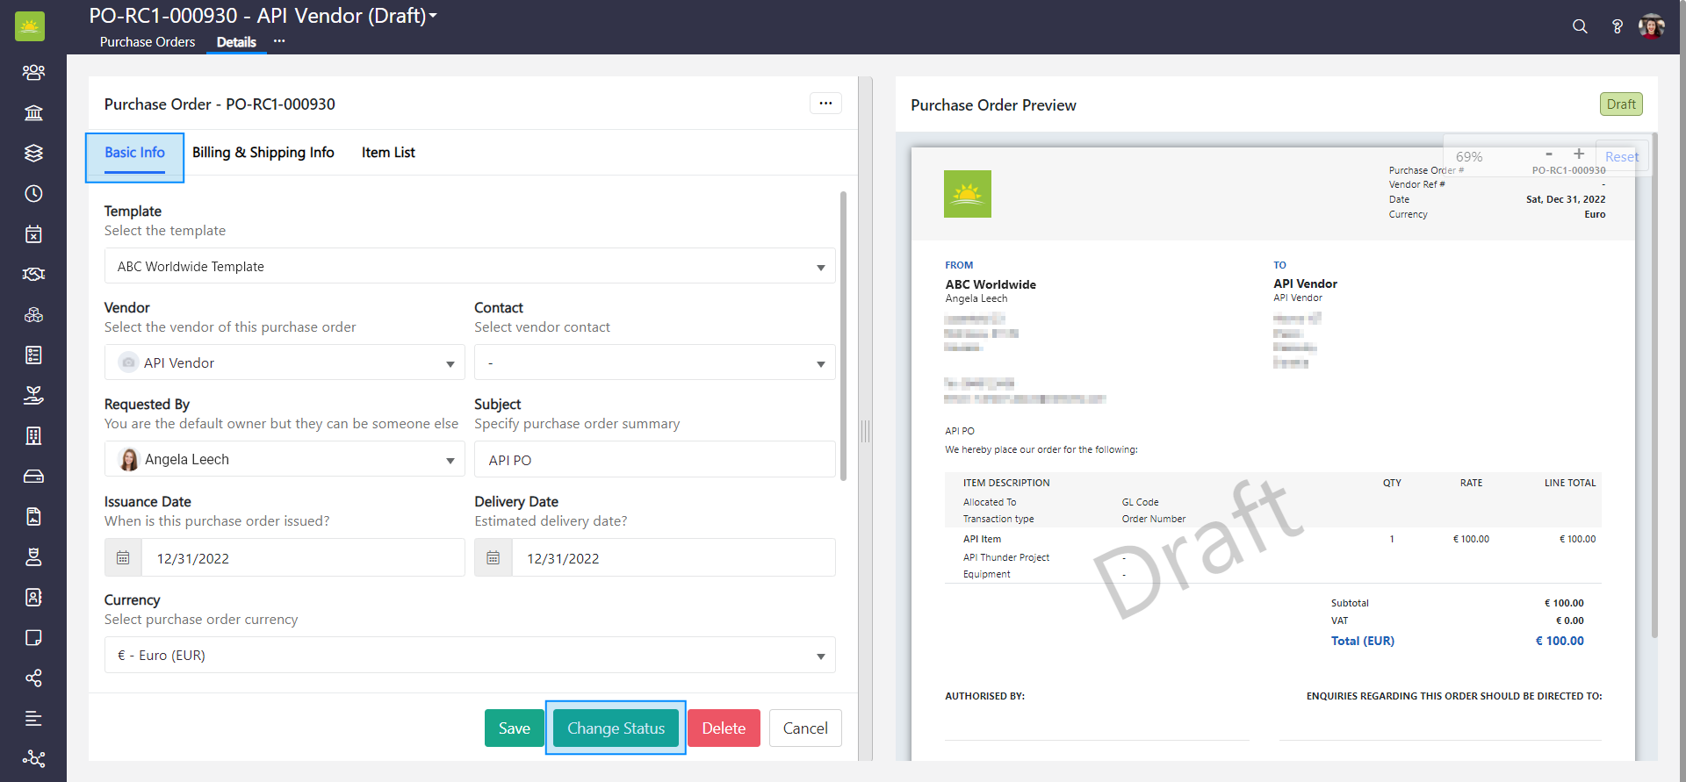1686x782 pixels.
Task: Switch to Billing & Shipping Info tab
Action: (x=263, y=153)
